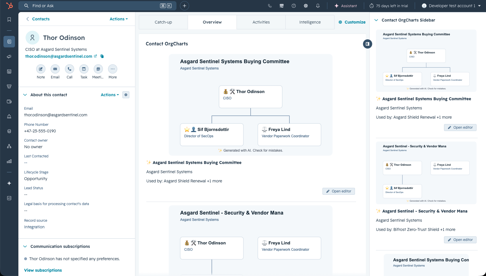Open the Help question mark icon
This screenshot has height=276, width=486.
(294, 6)
